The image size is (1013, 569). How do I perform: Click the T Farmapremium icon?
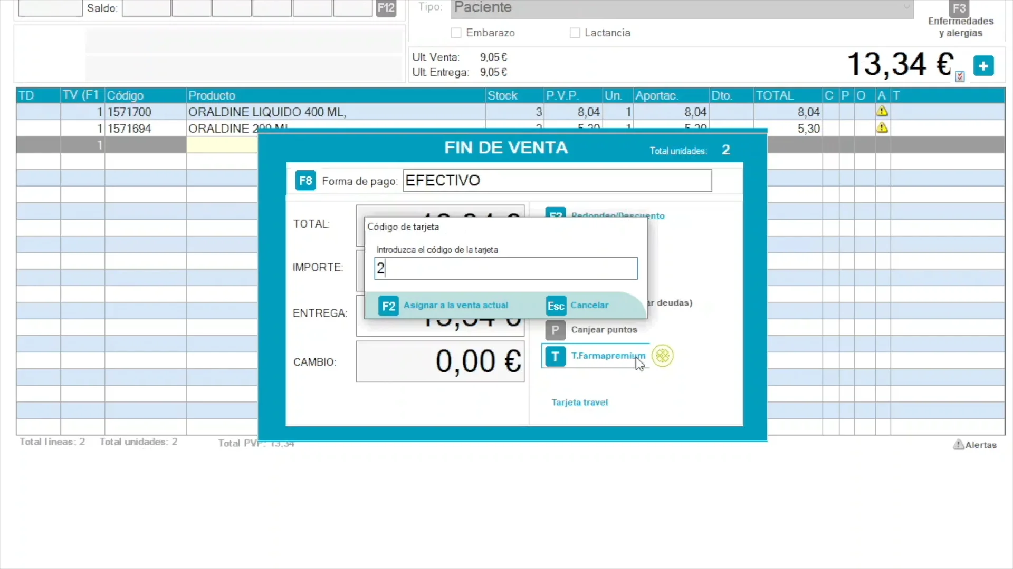(555, 357)
